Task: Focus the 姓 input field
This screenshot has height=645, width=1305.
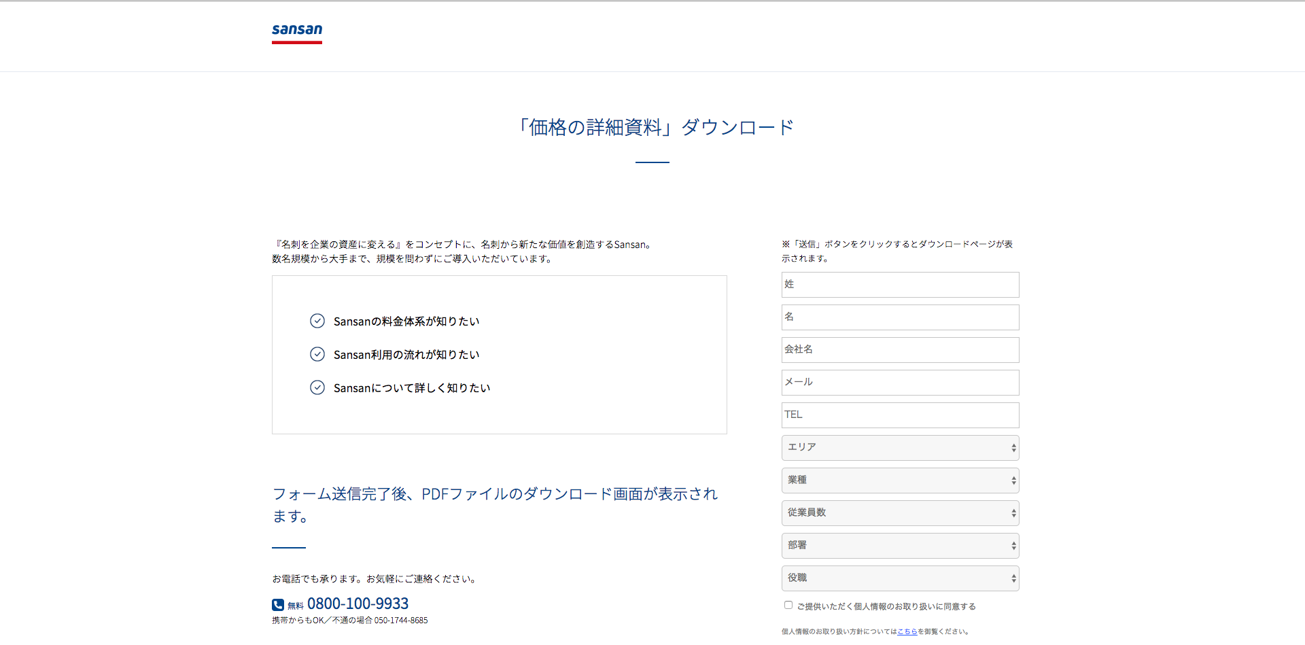Action: click(x=901, y=285)
